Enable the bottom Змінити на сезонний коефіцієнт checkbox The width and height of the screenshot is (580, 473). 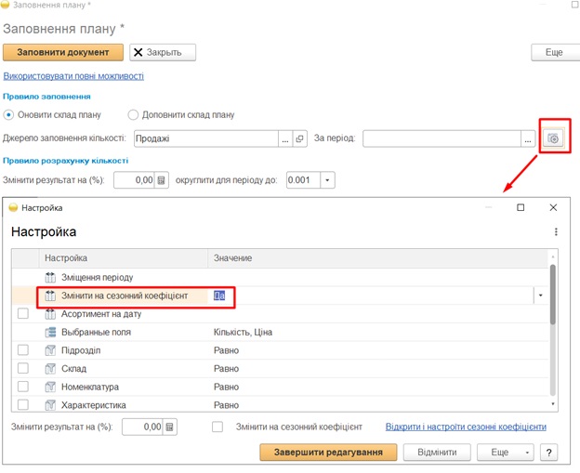point(217,427)
